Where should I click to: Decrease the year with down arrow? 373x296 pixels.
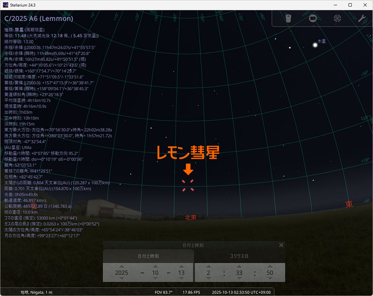[x=121, y=279]
